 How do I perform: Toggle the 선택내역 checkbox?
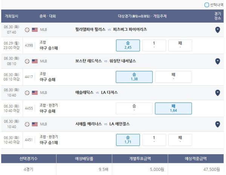coord(207,5)
